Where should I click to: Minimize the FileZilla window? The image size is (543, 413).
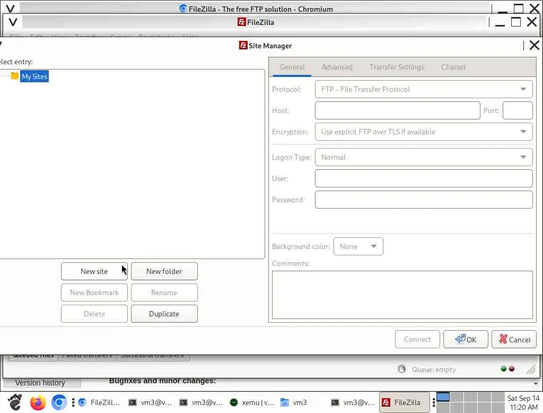[500, 22]
